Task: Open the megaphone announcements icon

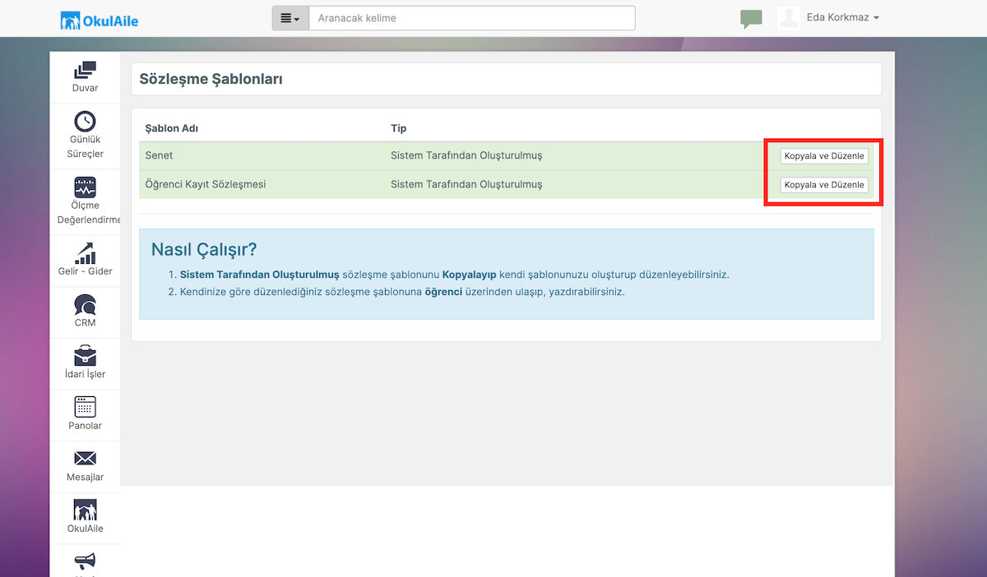Action: tap(85, 562)
